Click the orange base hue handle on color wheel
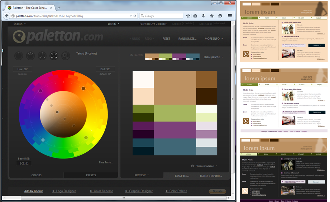The height and width of the screenshot is (202, 330). (83, 89)
